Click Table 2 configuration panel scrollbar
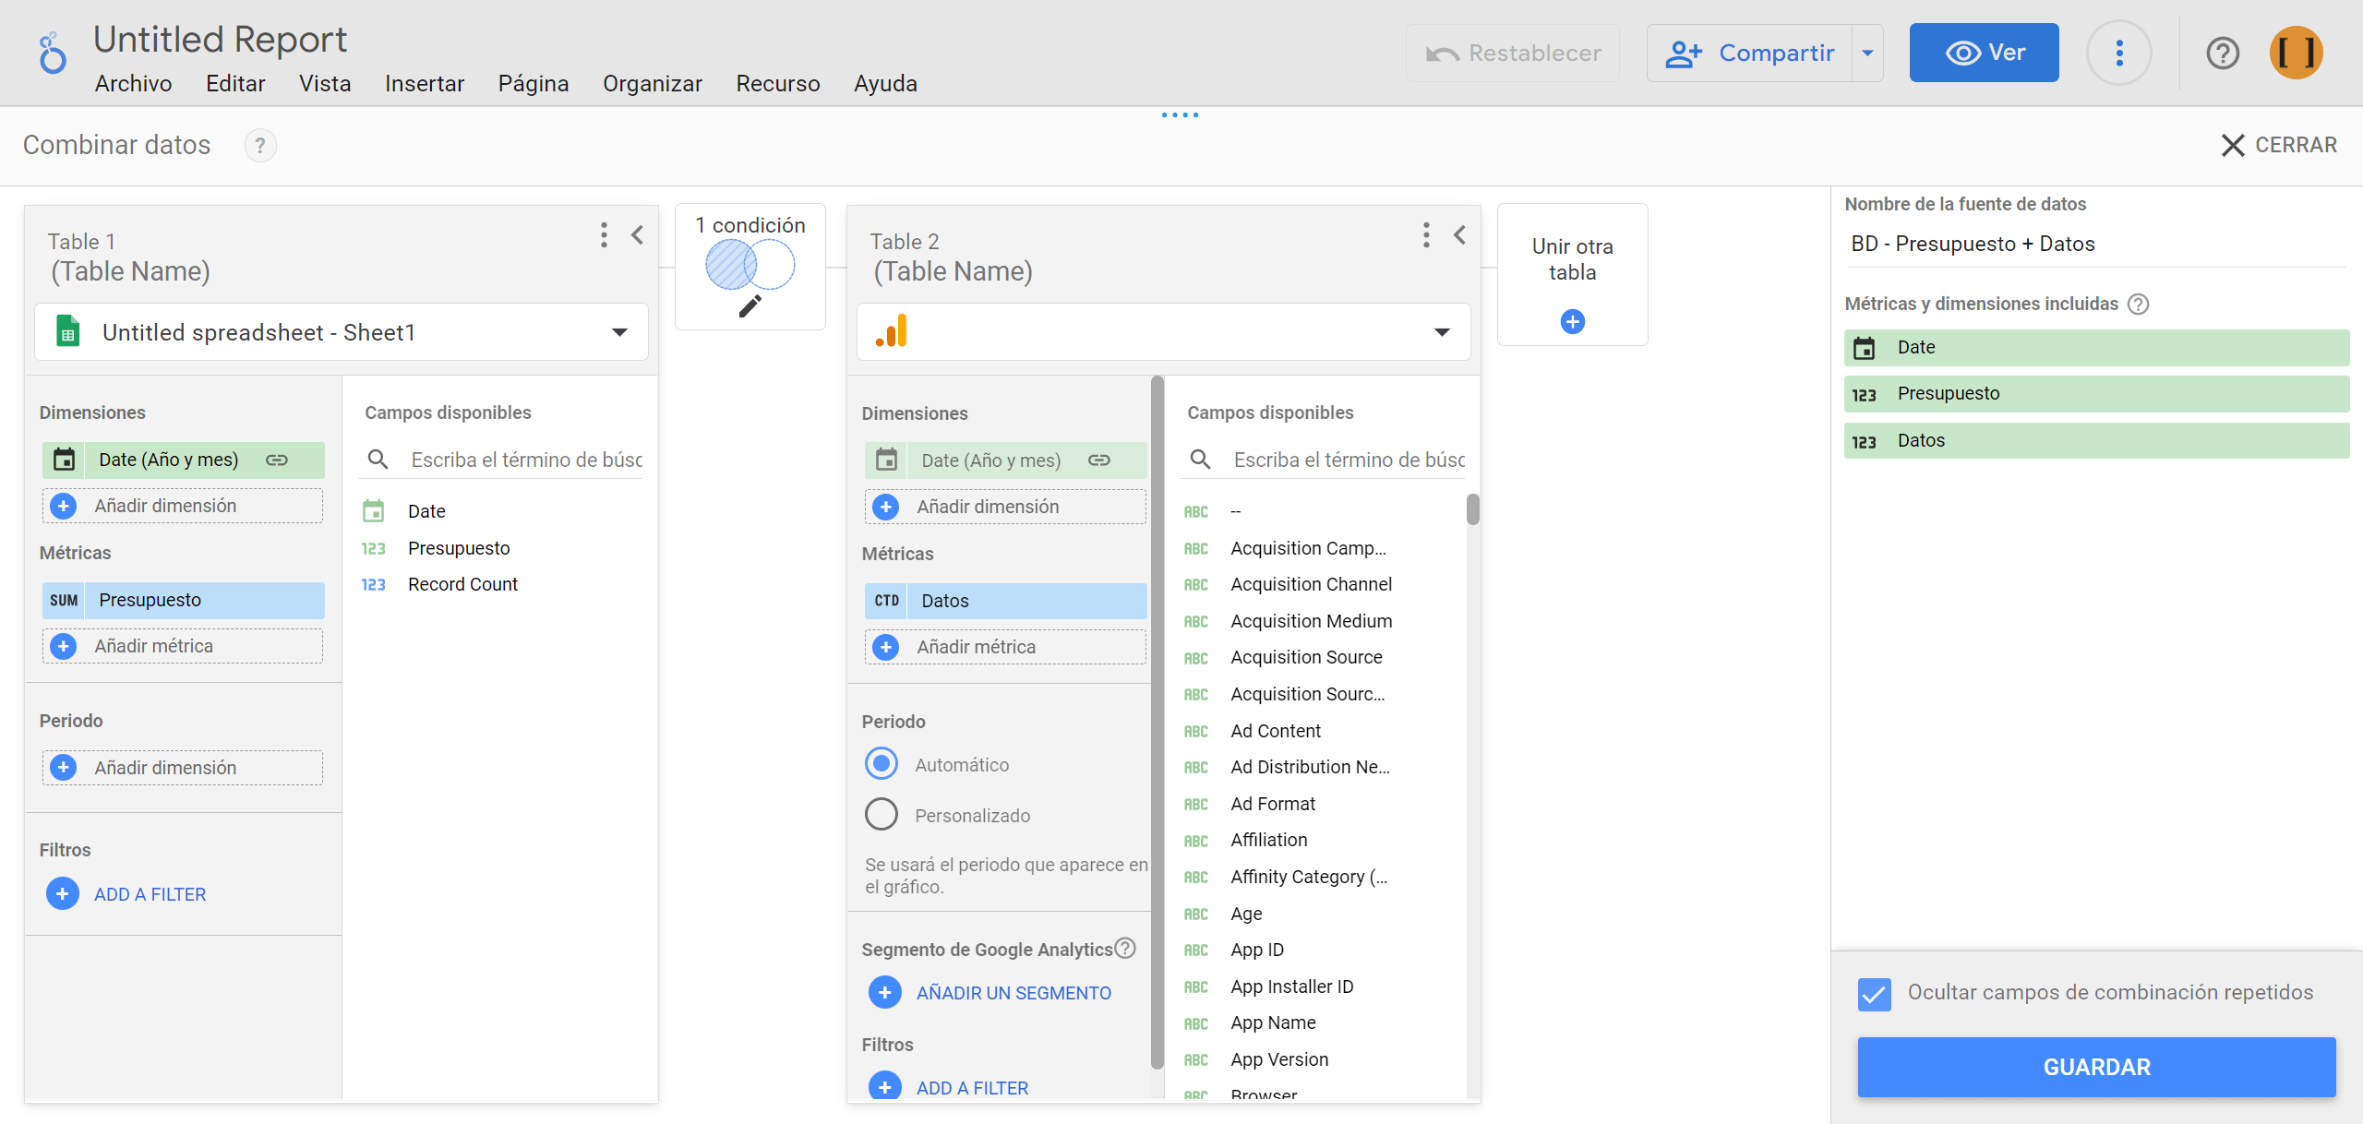This screenshot has height=1124, width=2363. [1158, 722]
